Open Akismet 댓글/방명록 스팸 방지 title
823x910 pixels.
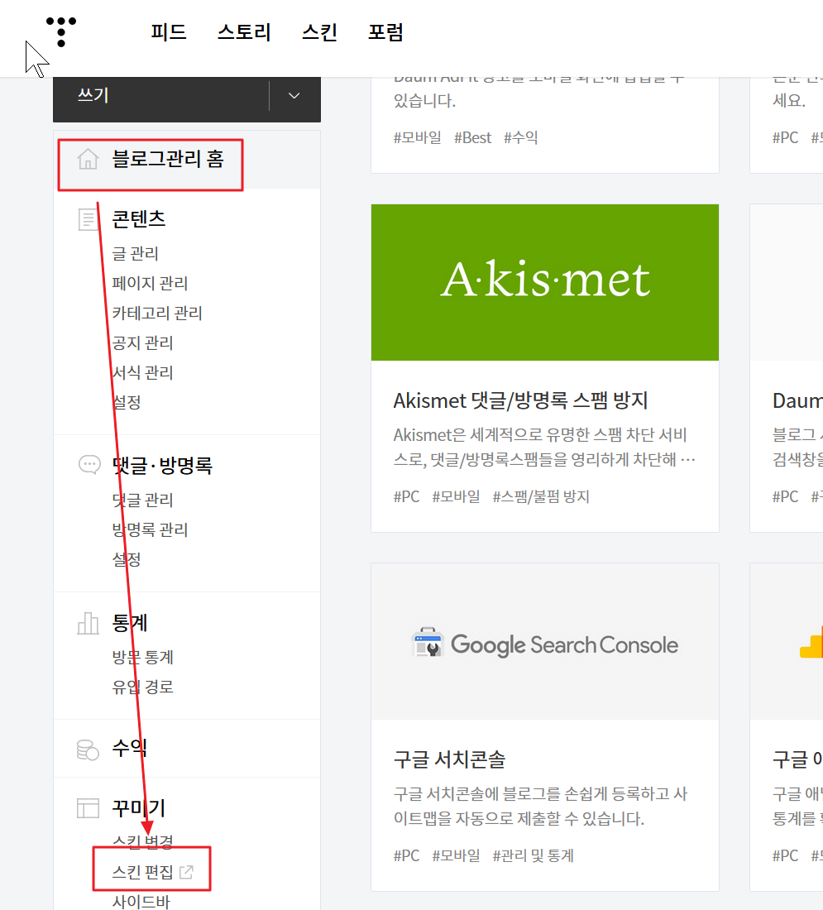coord(520,400)
